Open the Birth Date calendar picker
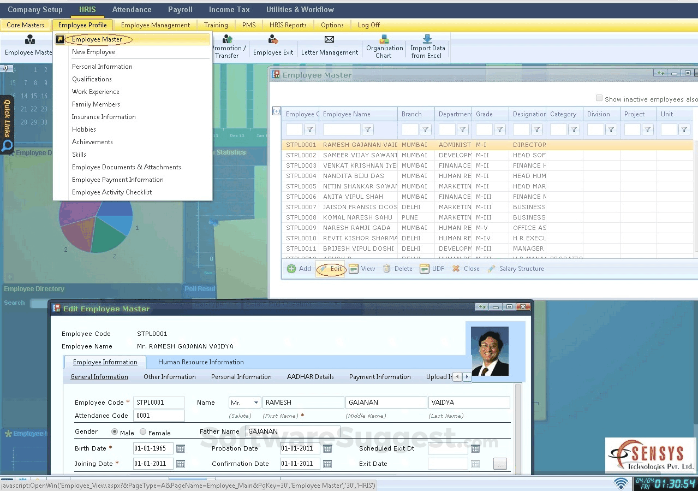This screenshot has width=698, height=491. point(181,448)
